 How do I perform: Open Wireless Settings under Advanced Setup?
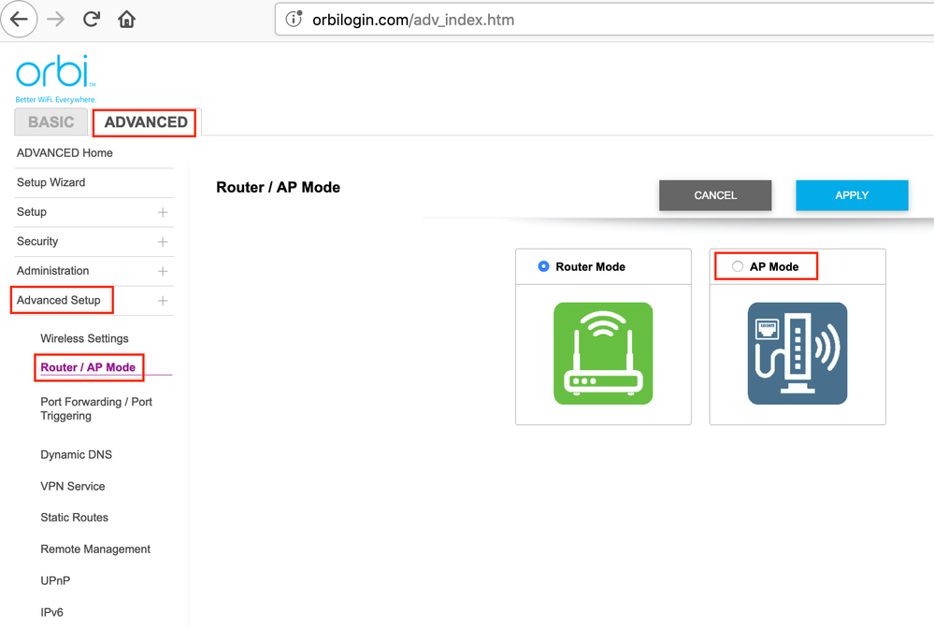(84, 338)
